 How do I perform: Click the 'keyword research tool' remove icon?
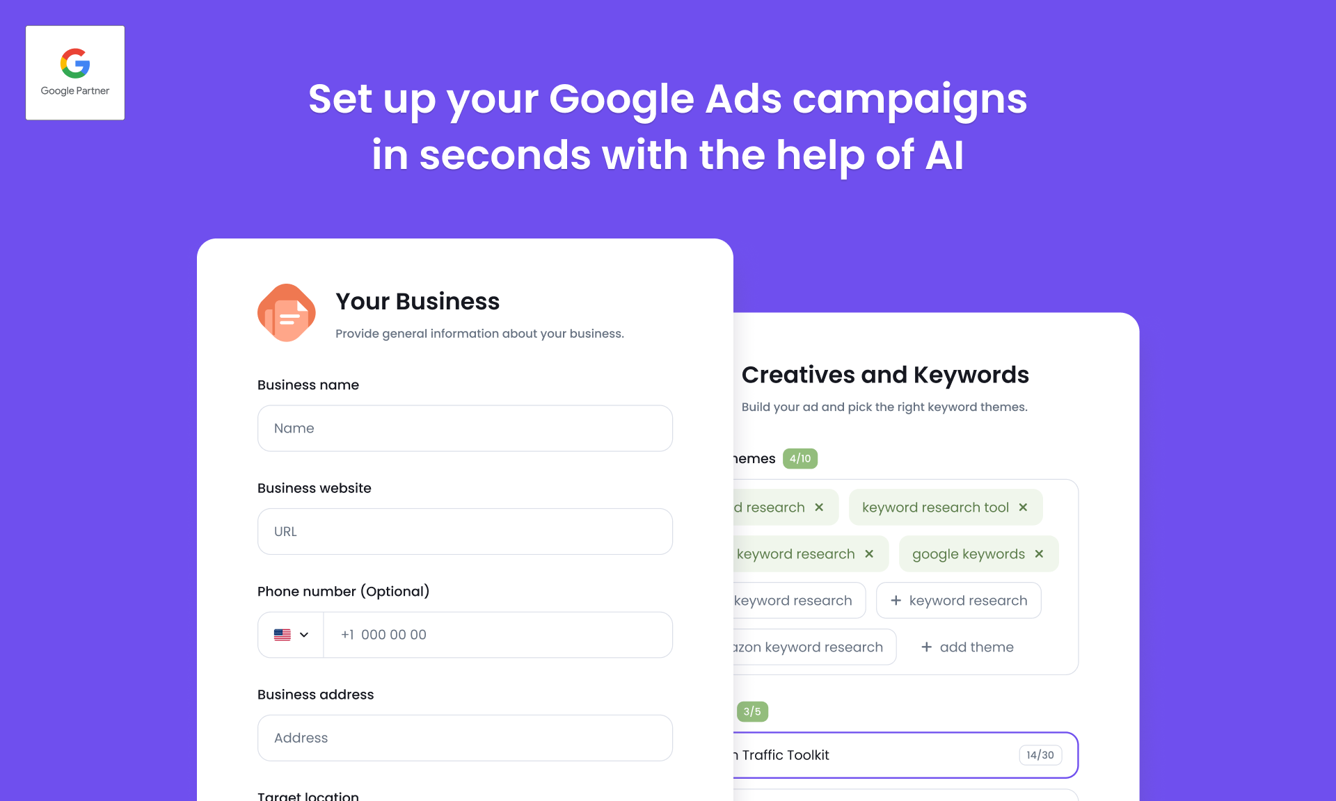pos(1025,506)
